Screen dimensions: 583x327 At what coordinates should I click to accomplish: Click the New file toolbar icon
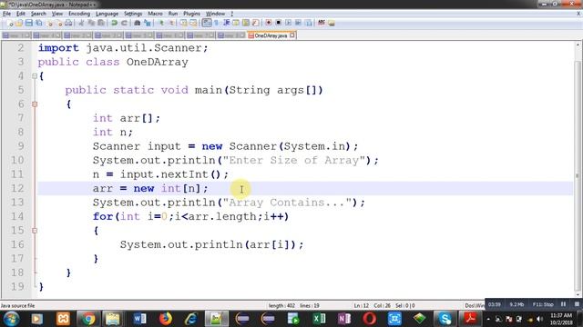(10, 23)
